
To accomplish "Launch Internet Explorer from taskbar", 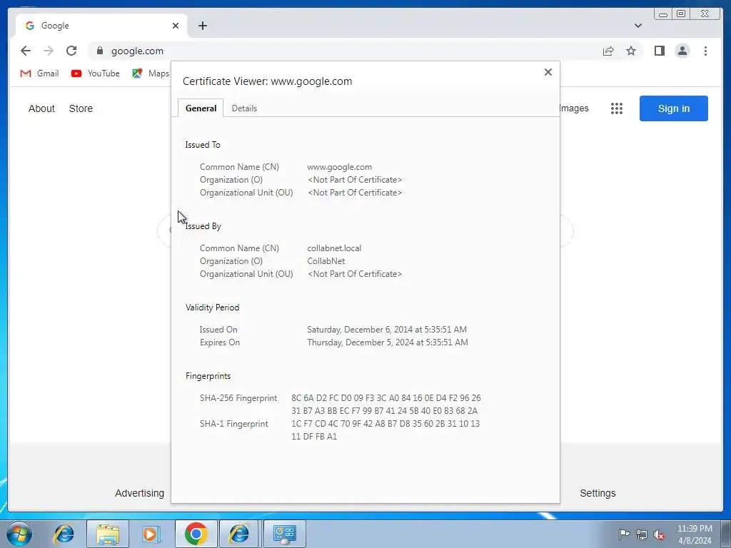I will (x=64, y=534).
